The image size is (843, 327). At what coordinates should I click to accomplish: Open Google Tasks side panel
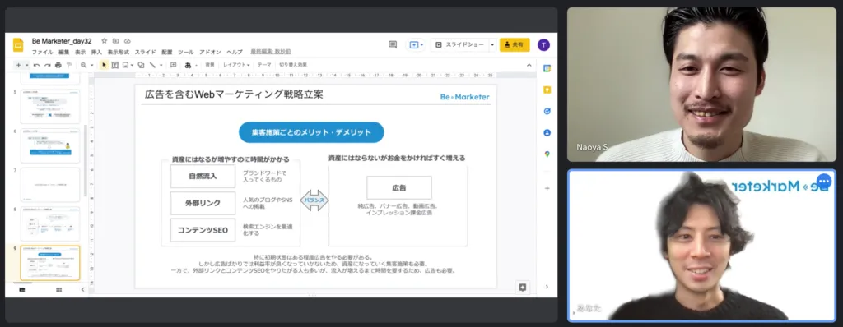[547, 111]
